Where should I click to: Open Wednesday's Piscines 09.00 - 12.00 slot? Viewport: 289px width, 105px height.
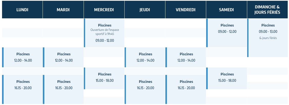pos(104,33)
